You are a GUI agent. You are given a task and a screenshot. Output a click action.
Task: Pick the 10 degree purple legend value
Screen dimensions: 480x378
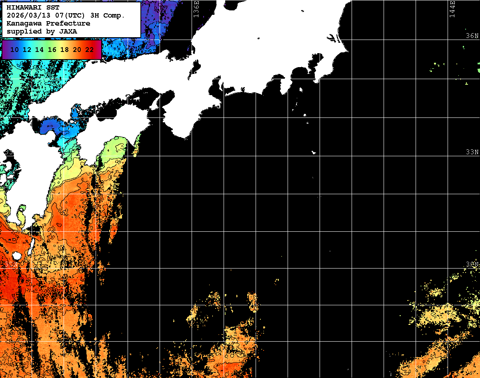(15, 50)
